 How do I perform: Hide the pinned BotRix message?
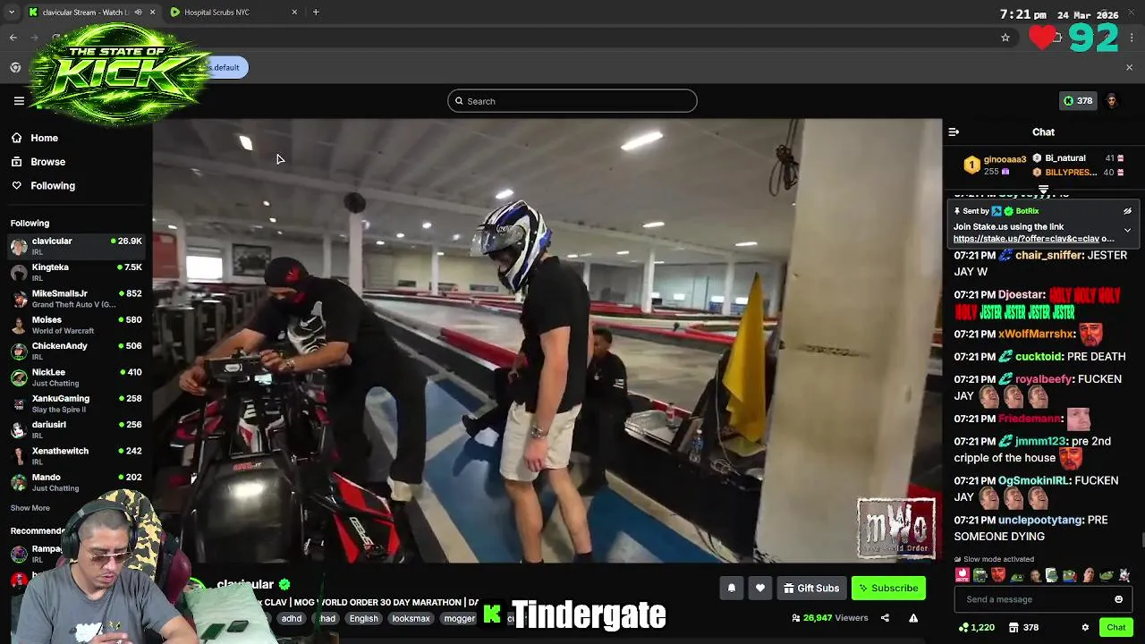(1127, 211)
